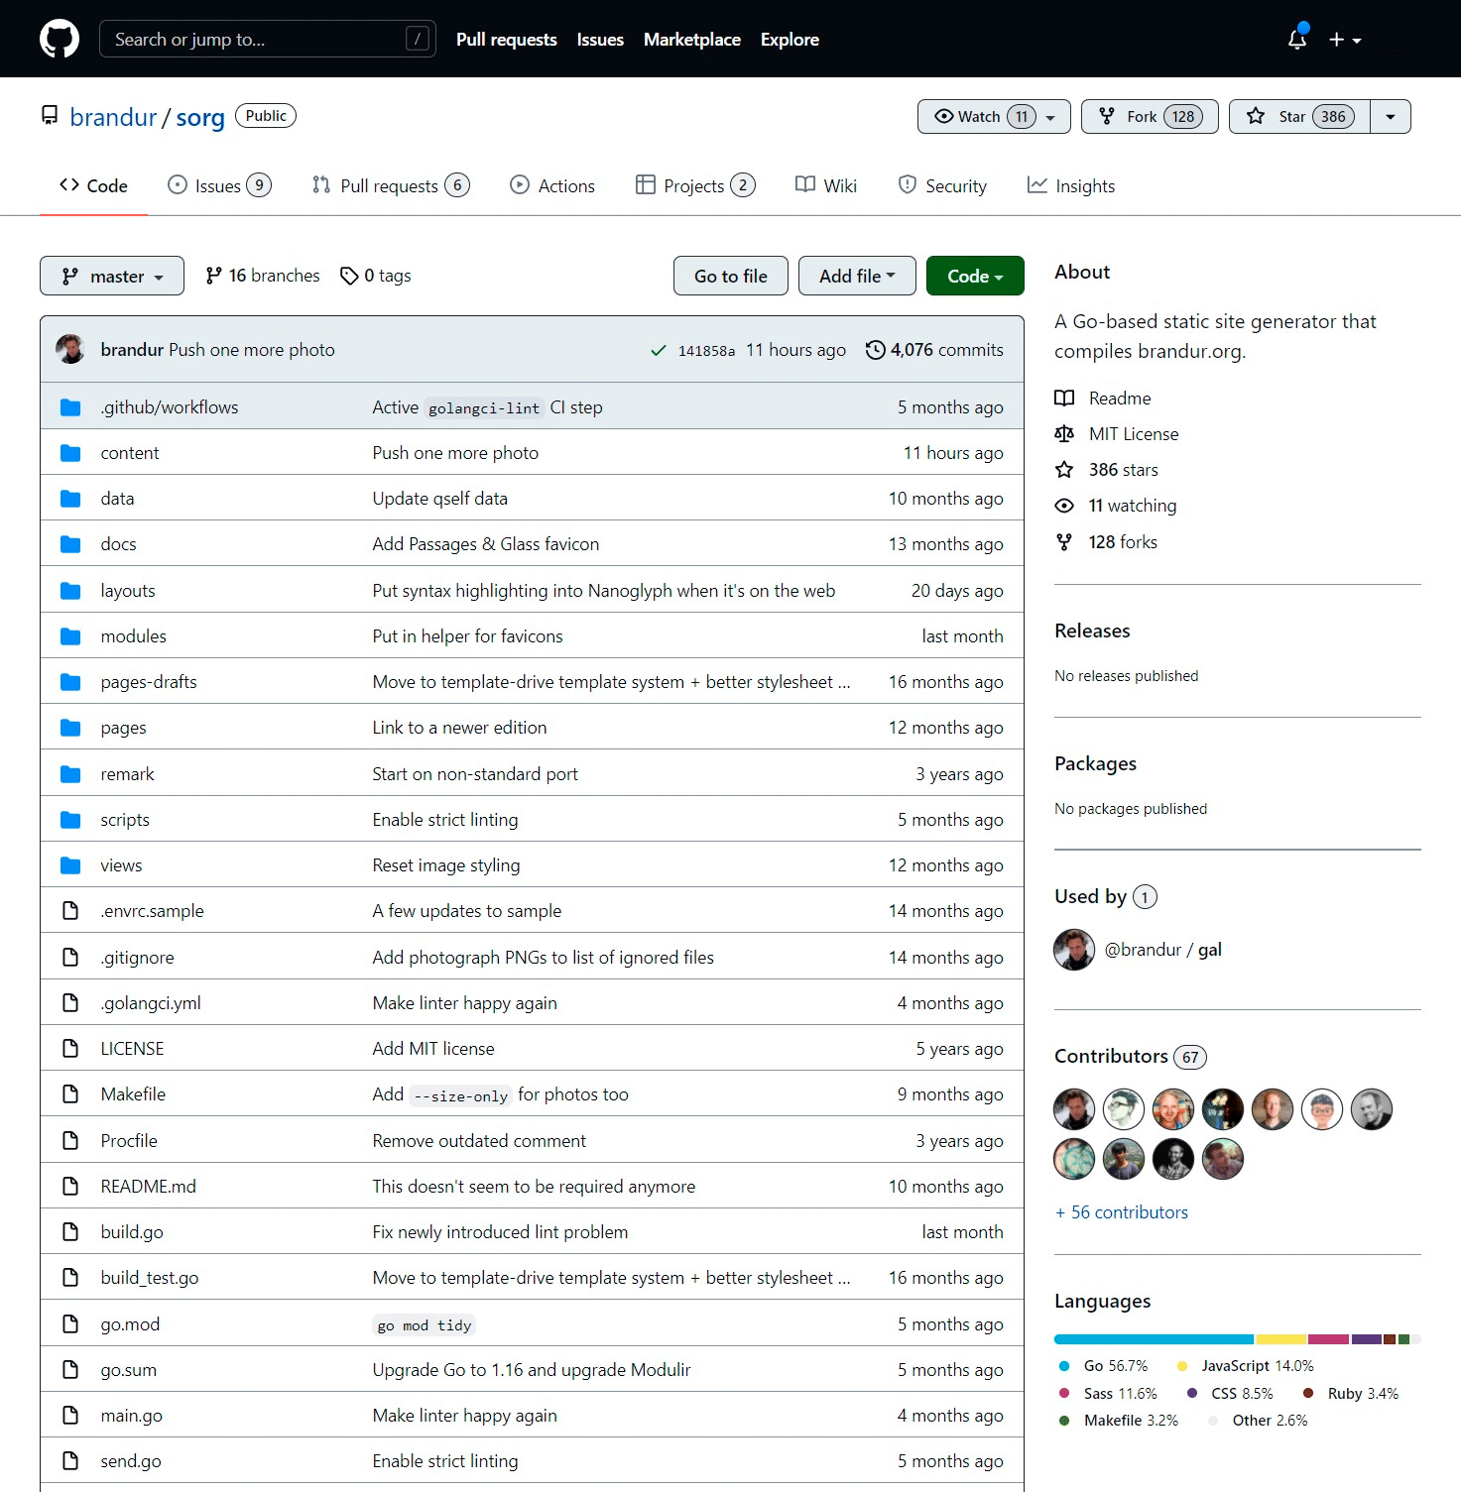This screenshot has width=1461, height=1492.
Task: Open the Watch dropdown button
Action: click(994, 117)
